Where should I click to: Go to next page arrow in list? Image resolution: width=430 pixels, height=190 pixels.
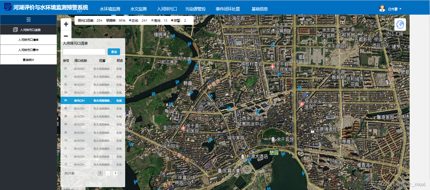[121, 173]
